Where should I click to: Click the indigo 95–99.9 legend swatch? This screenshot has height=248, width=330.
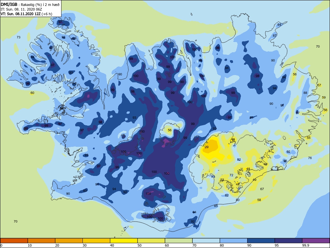288,241
